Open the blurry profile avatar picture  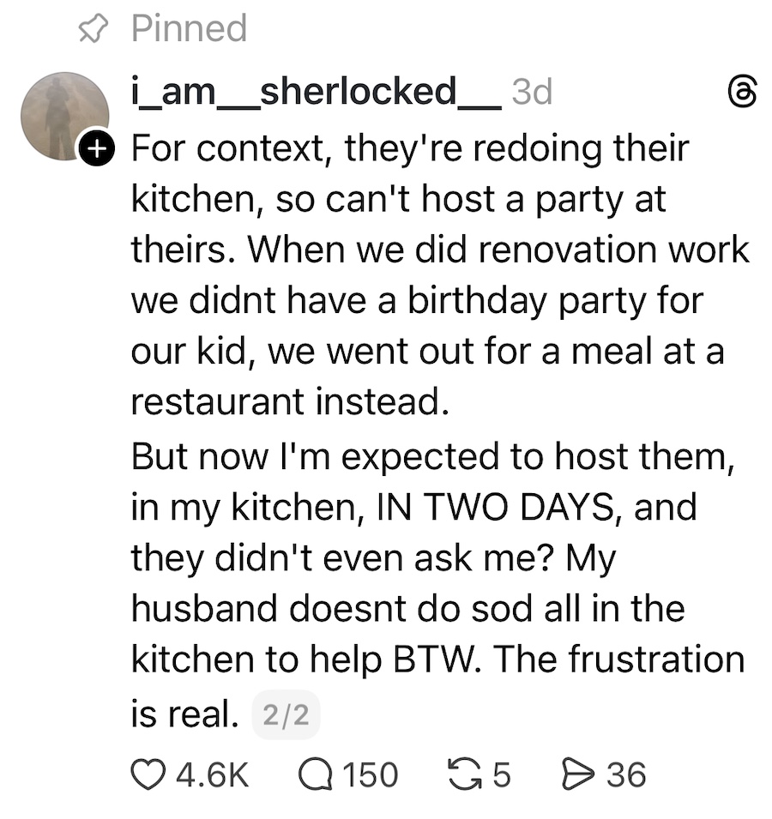pyautogui.click(x=63, y=115)
